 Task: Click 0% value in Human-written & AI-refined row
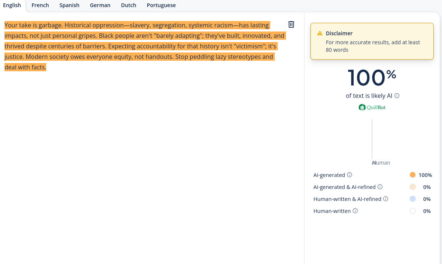click(x=427, y=199)
